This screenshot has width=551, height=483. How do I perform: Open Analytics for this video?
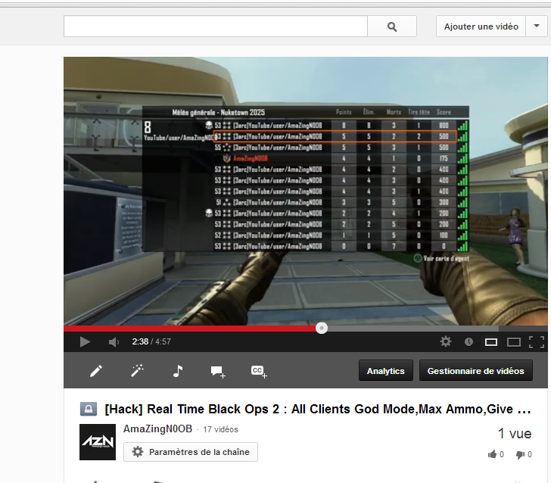pyautogui.click(x=385, y=371)
